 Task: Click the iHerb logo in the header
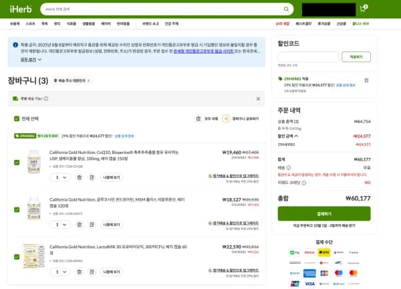[21, 9]
